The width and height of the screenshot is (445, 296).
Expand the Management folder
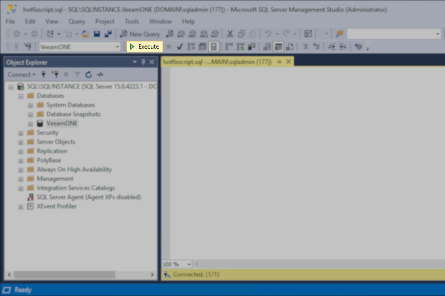point(21,179)
